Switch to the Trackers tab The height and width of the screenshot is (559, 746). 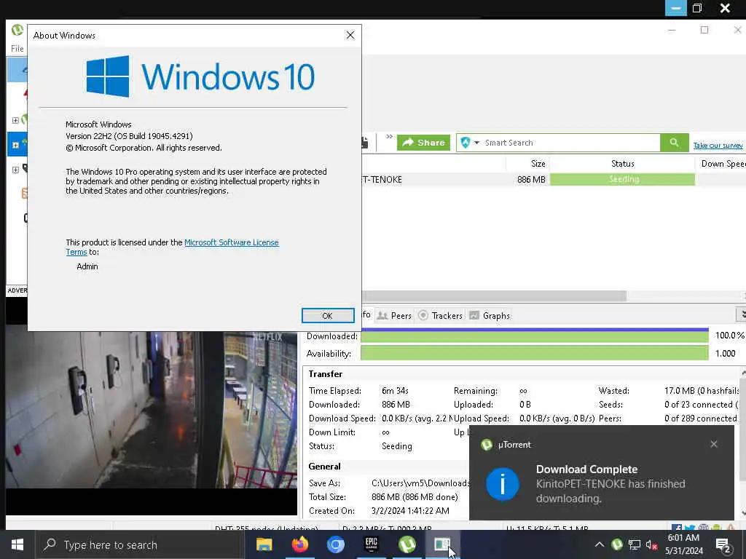pyautogui.click(x=440, y=316)
